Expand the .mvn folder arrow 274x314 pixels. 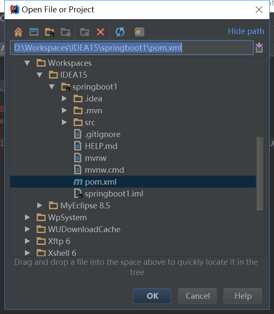pyautogui.click(x=64, y=111)
